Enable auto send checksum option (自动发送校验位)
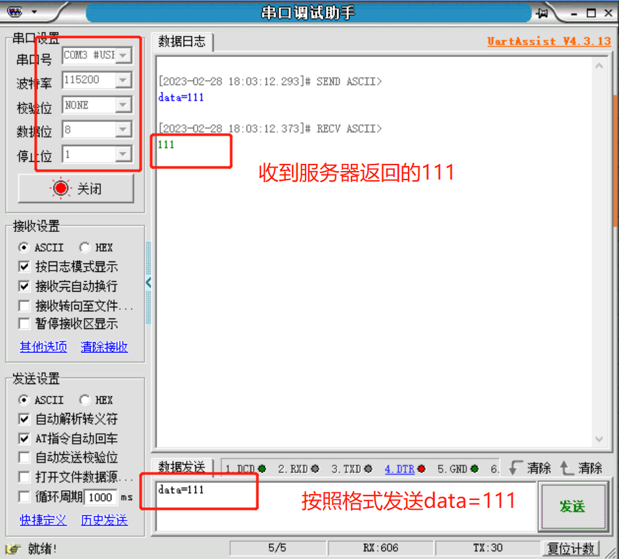The image size is (619, 559). tap(24, 457)
